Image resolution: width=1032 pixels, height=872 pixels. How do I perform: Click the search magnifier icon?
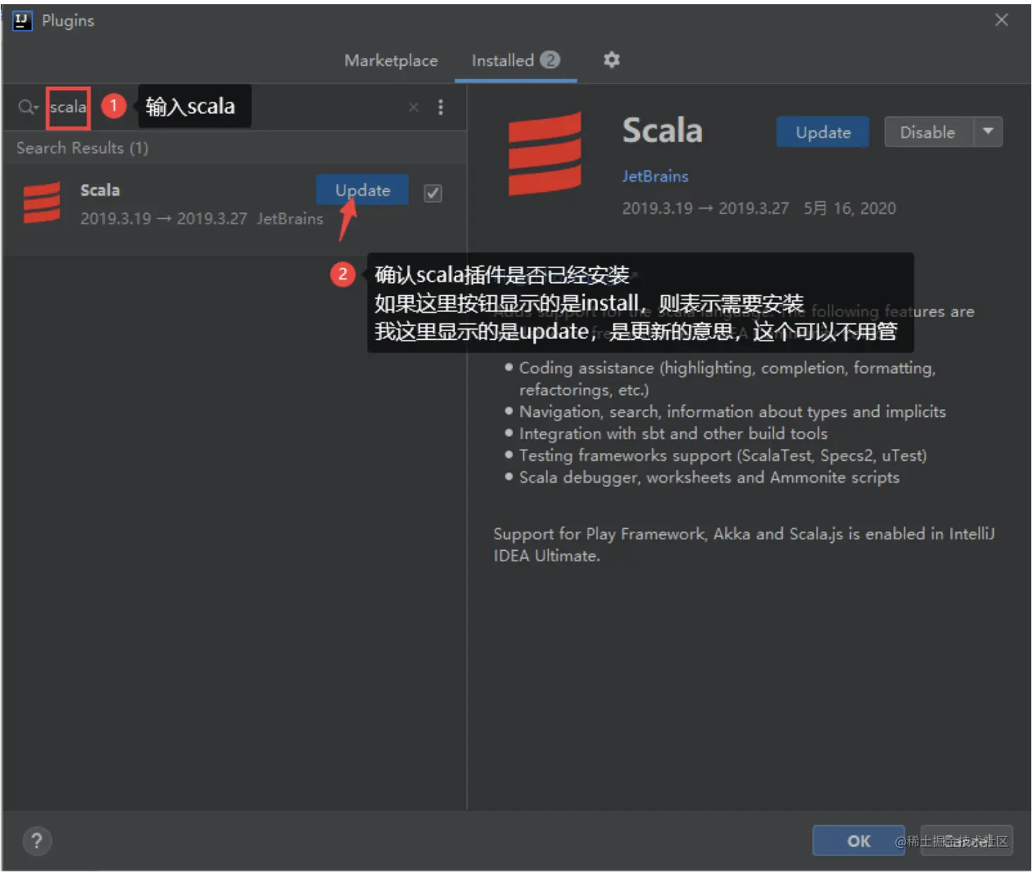coord(27,107)
